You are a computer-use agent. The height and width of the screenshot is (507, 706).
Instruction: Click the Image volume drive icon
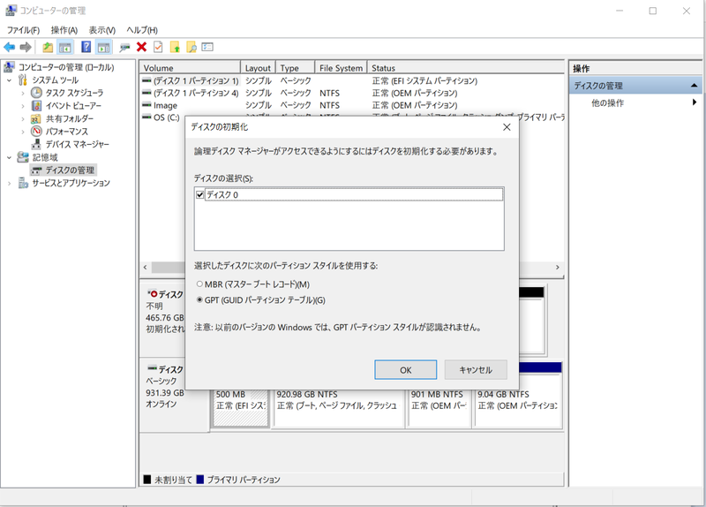[x=146, y=105]
